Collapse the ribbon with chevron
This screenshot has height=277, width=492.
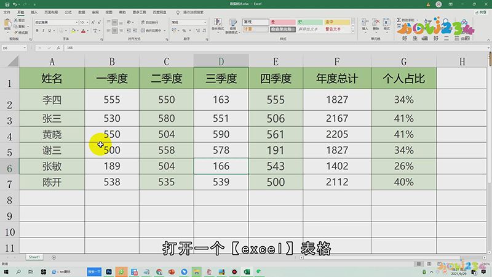[488, 40]
